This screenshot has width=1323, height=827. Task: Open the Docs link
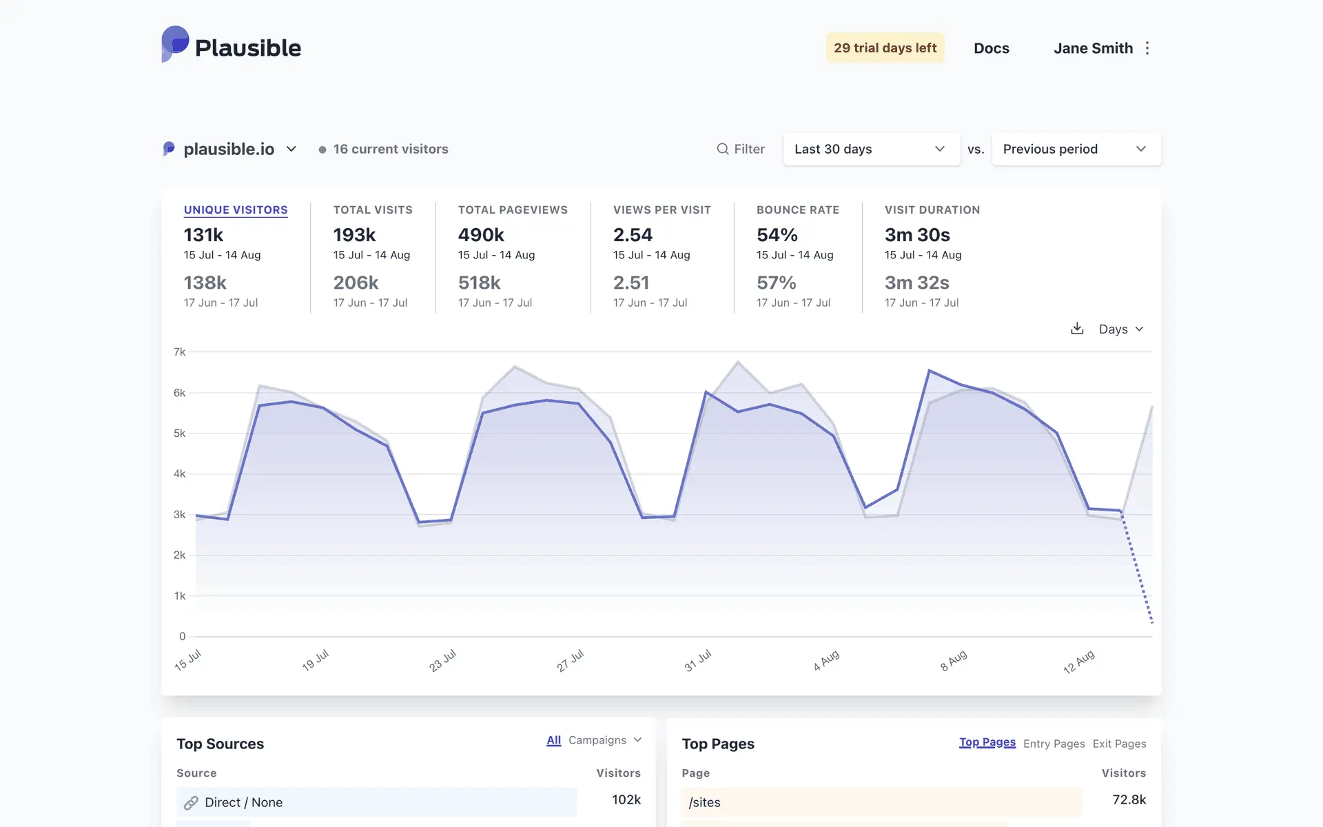tap(991, 48)
